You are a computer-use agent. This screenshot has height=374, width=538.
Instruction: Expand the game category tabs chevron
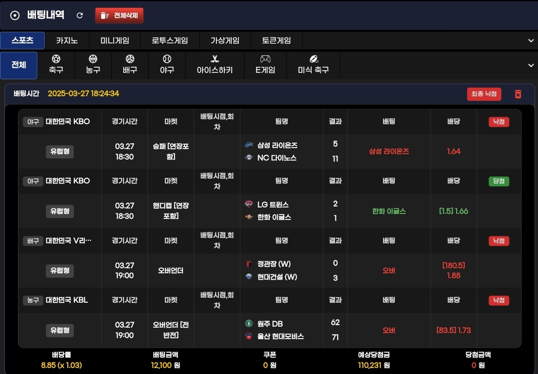pyautogui.click(x=531, y=41)
